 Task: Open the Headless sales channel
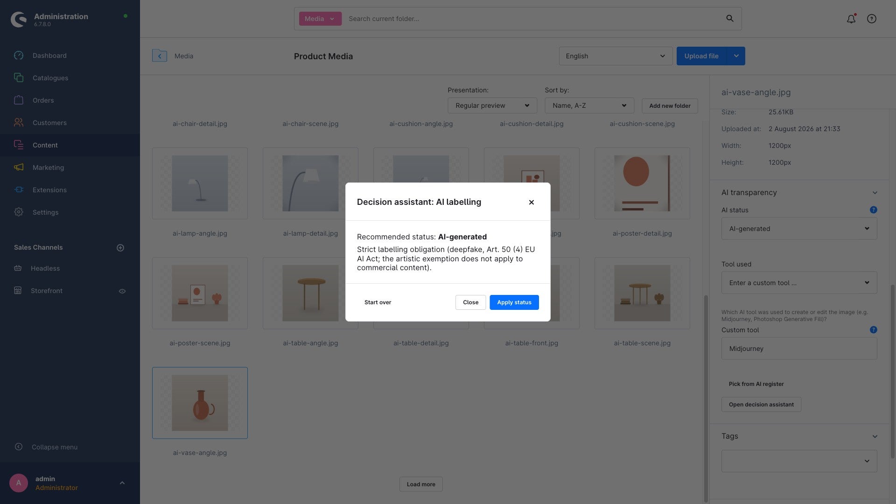45,268
